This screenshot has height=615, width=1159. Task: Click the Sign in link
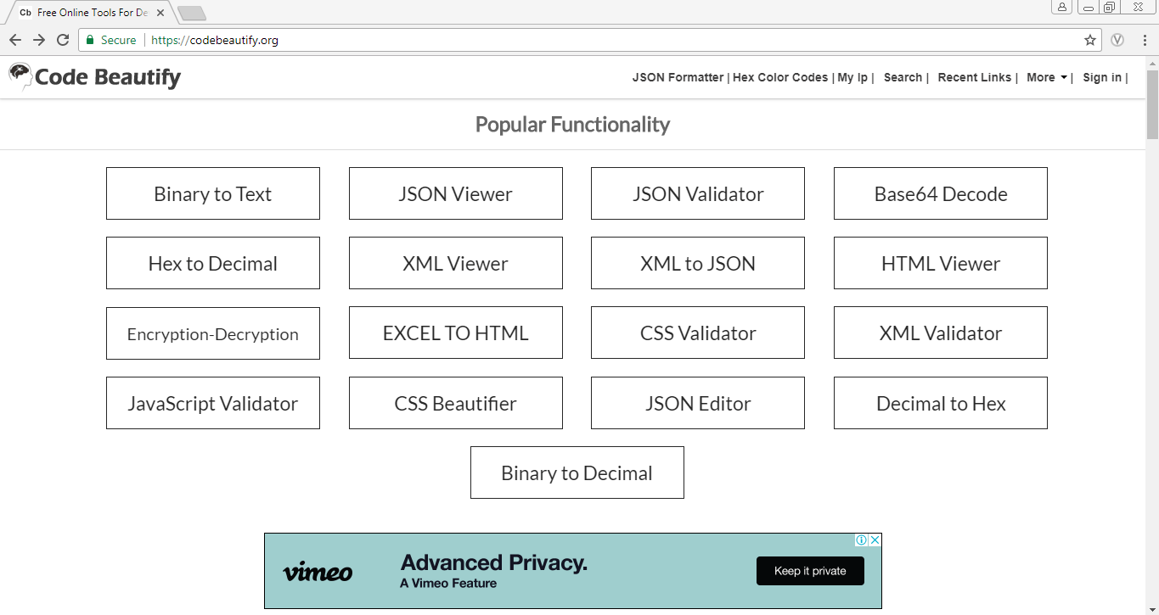tap(1101, 77)
